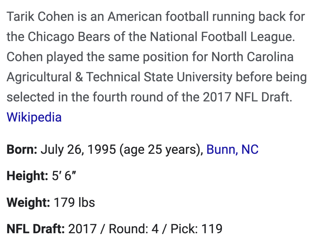Click the Round: 4 draft text
Screen dimensions: 311x242
tap(133, 229)
